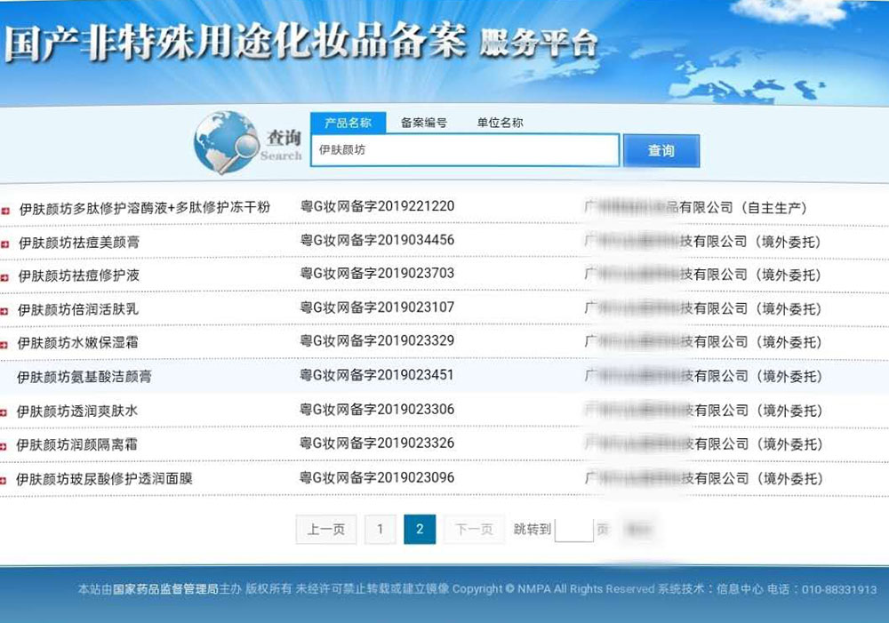Switch to the 备案编号 tab
The image size is (889, 623).
point(423,123)
